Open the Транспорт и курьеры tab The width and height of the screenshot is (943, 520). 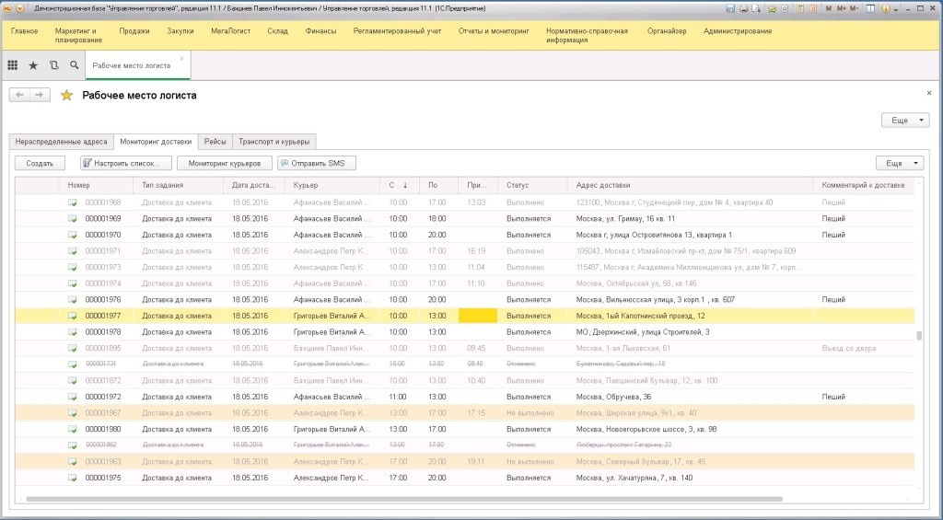tap(274, 142)
